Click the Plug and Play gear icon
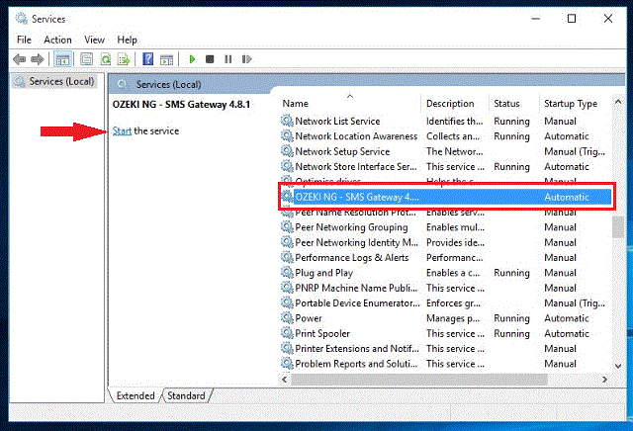 (287, 273)
